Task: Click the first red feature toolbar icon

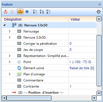Action: (x=6, y=12)
